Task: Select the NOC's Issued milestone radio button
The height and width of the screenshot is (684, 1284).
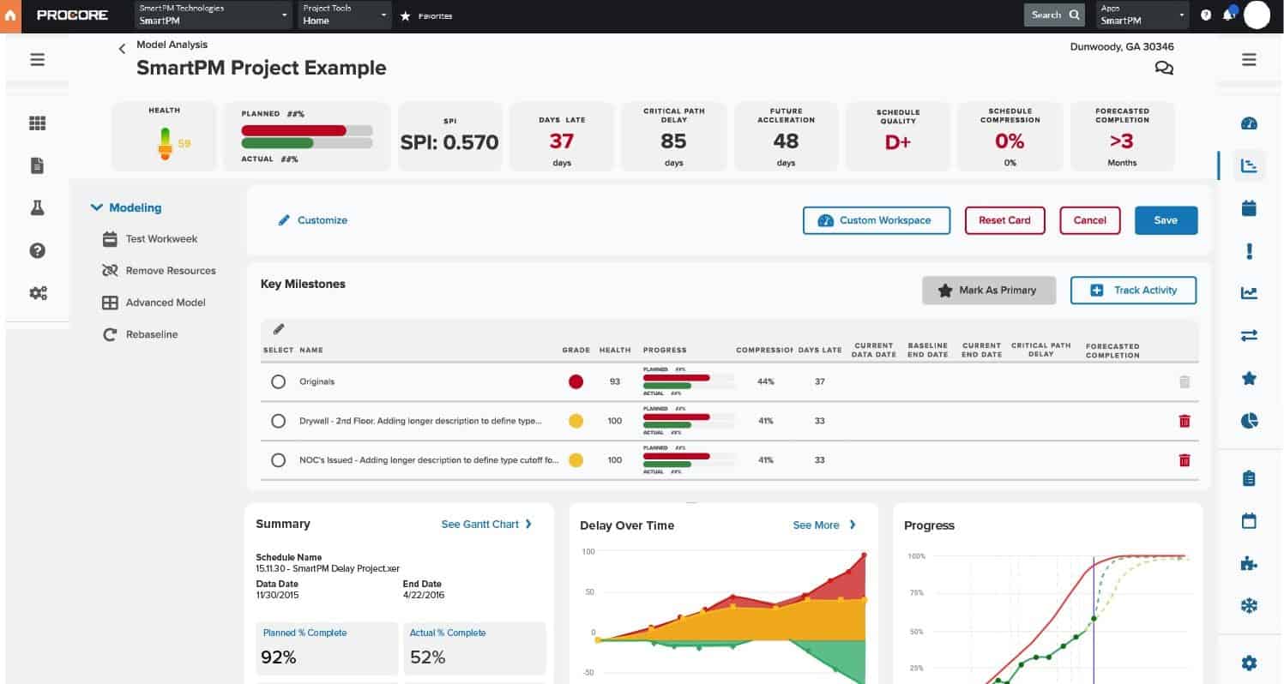Action: coord(278,460)
